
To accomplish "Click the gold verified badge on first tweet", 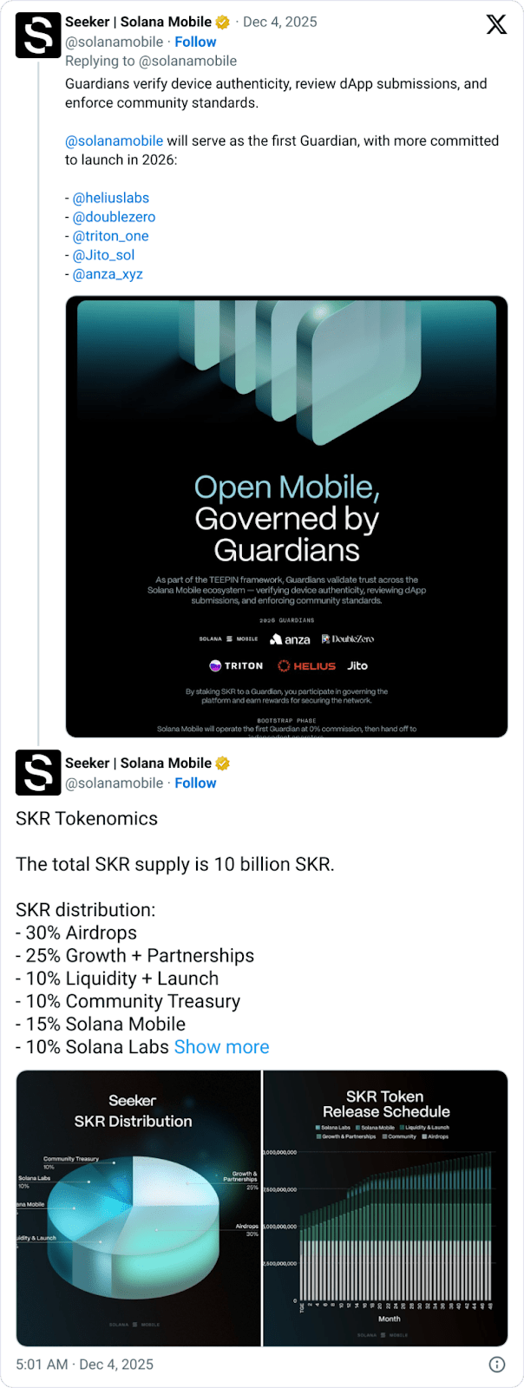I will point(222,22).
